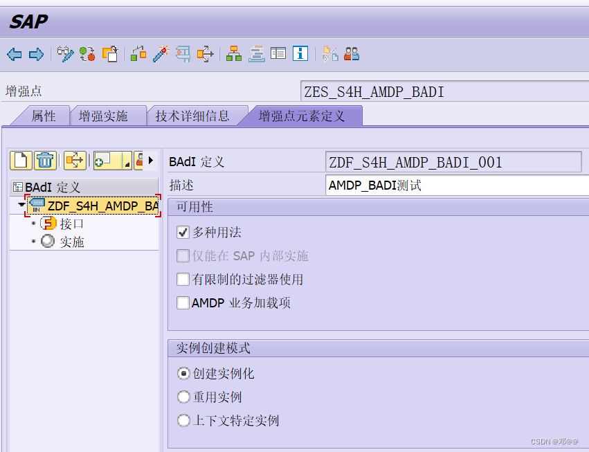Click the SAP logo title

[x=28, y=21]
